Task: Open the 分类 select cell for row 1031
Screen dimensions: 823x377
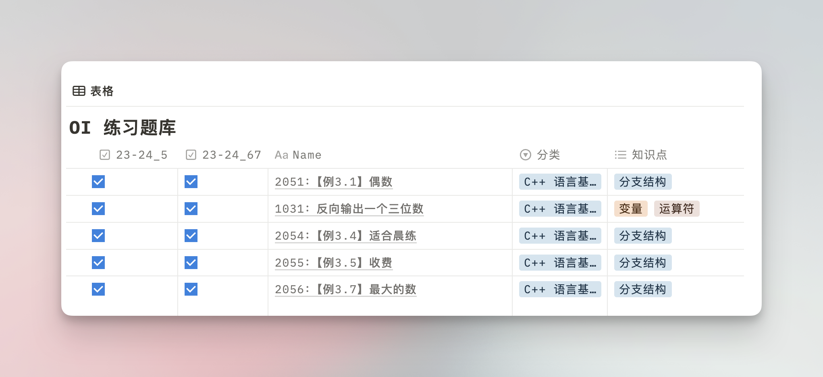Action: click(x=560, y=209)
